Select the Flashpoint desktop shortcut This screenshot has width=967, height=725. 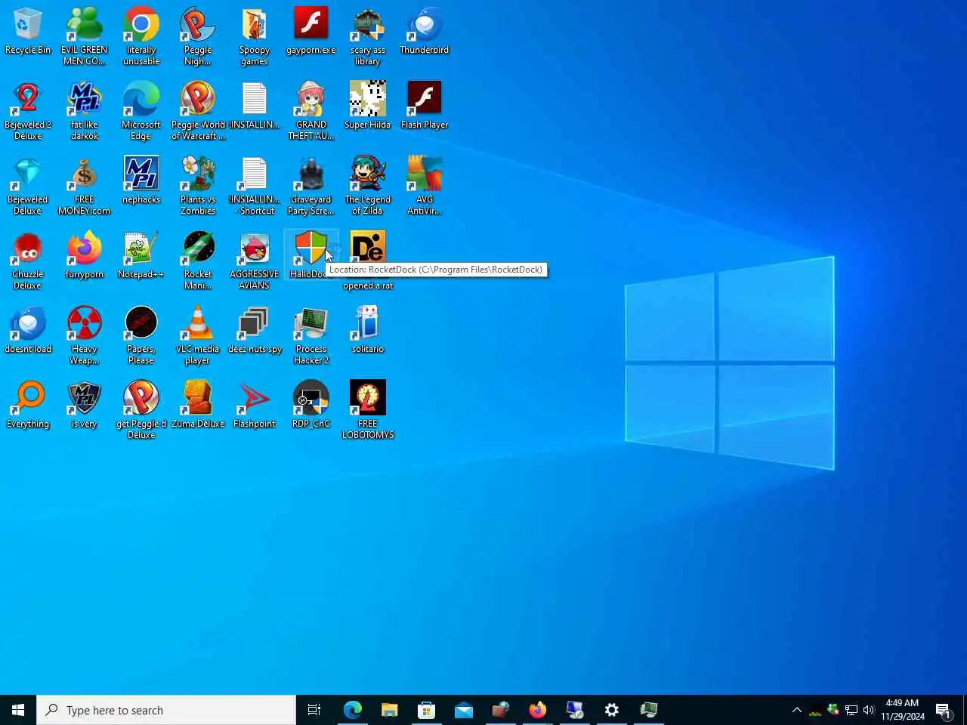(255, 406)
